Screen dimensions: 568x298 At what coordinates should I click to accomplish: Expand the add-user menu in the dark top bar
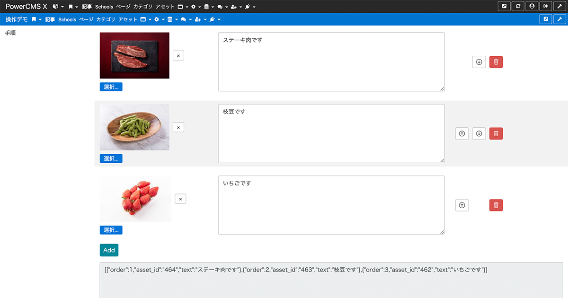pyautogui.click(x=236, y=7)
